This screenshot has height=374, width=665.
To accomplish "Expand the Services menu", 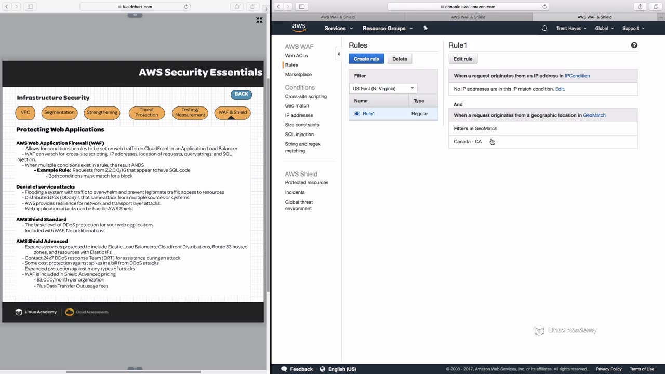I will click(339, 28).
